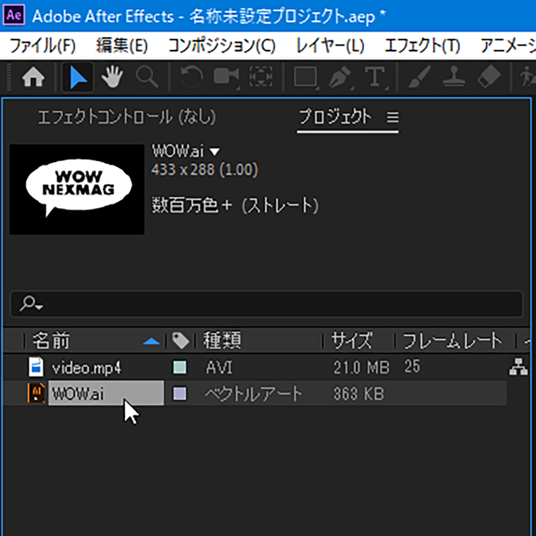Viewport: 536px width, 536px height.
Task: Switch to the エフェクトコントロール tab
Action: click(x=126, y=117)
